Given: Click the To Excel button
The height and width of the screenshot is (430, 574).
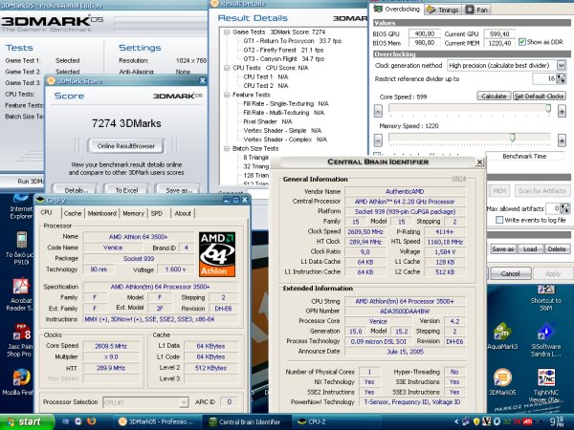Looking at the screenshot, I should click(x=126, y=190).
